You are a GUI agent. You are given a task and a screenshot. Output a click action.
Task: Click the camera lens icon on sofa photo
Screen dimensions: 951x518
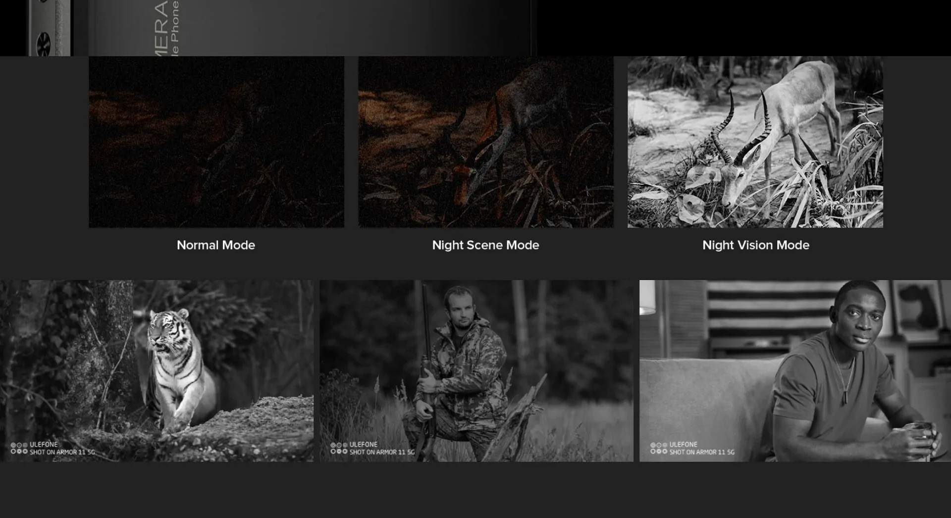pos(659,448)
